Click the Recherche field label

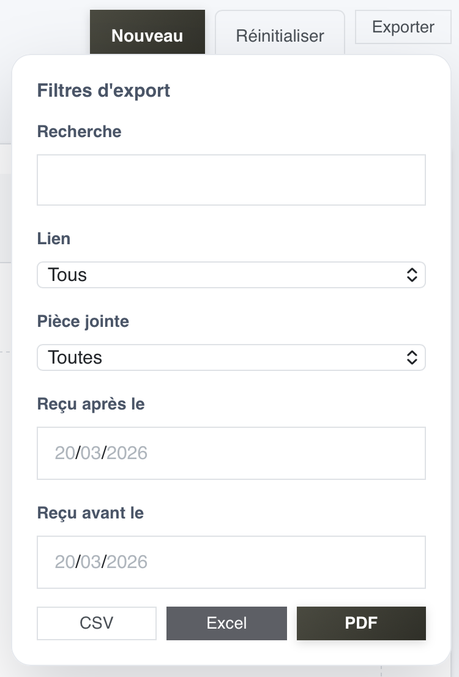80,132
